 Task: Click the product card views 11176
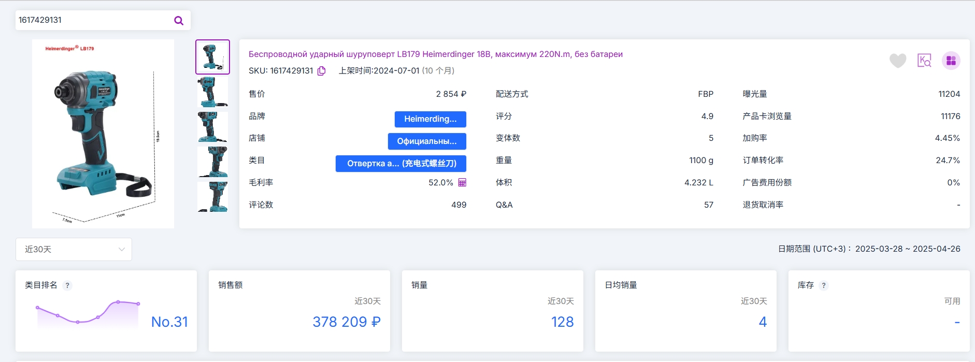(950, 116)
